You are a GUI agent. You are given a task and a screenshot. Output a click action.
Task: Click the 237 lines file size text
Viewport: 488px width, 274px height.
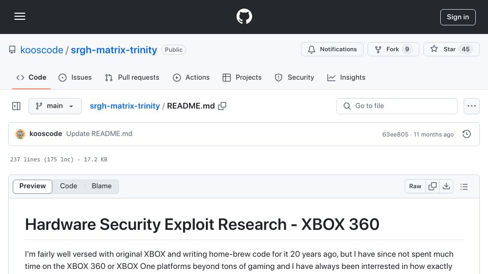click(x=59, y=159)
